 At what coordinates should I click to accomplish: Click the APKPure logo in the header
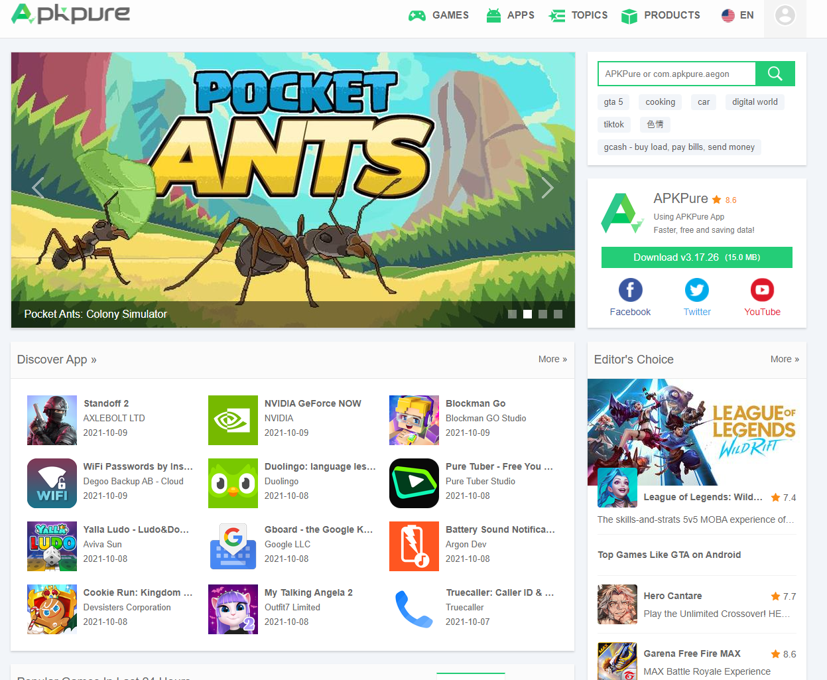click(70, 14)
